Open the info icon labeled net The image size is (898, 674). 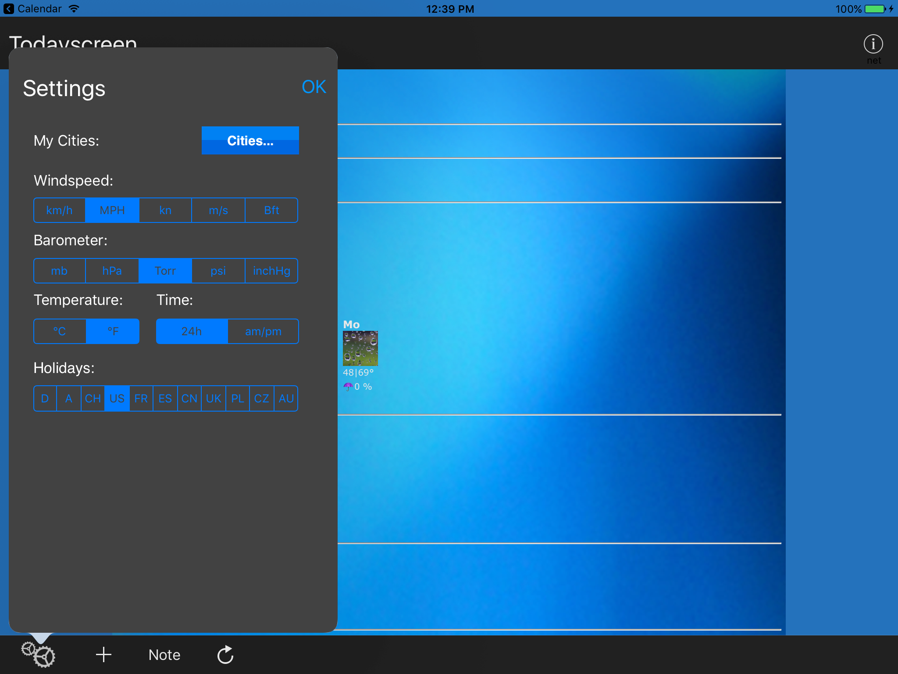tap(873, 44)
